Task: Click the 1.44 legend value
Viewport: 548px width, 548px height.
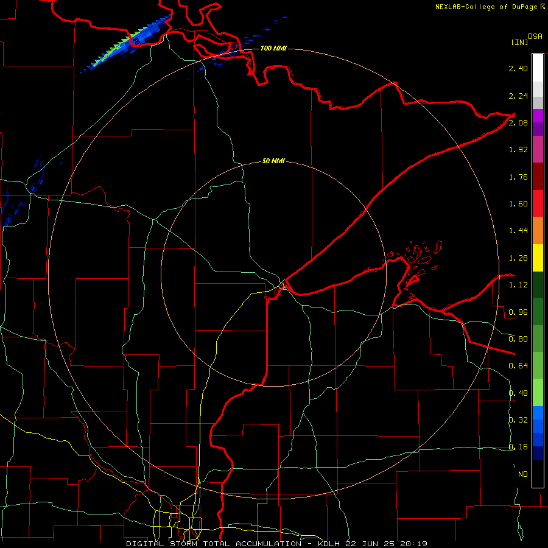Action: coord(518,231)
